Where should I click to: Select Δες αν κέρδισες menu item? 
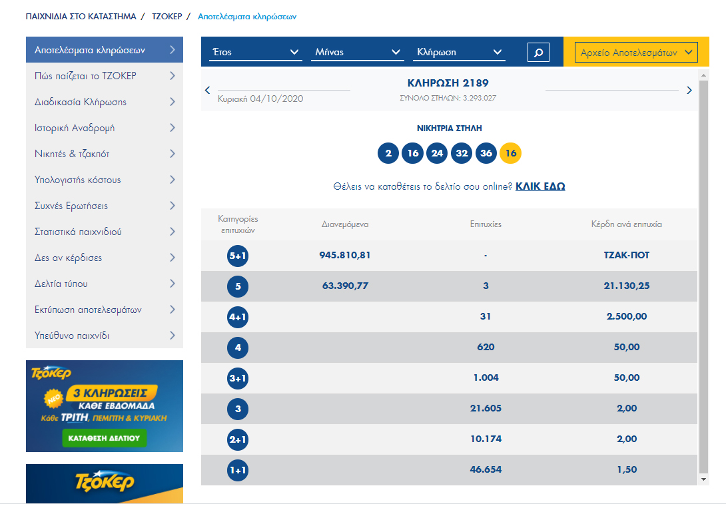point(104,258)
